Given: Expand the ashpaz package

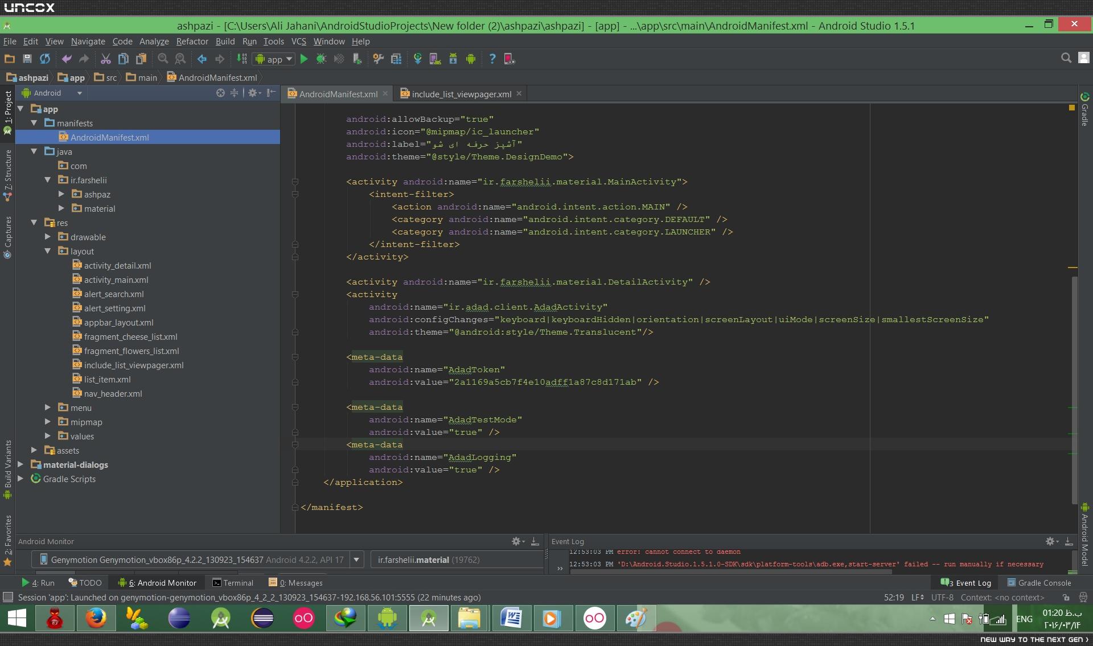Looking at the screenshot, I should tap(61, 194).
